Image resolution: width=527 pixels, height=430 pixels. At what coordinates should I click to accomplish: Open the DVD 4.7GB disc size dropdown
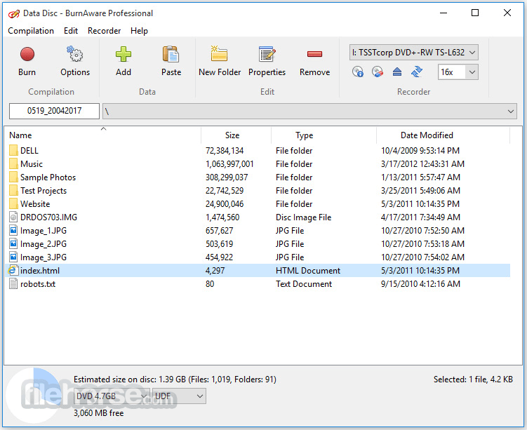[112, 396]
